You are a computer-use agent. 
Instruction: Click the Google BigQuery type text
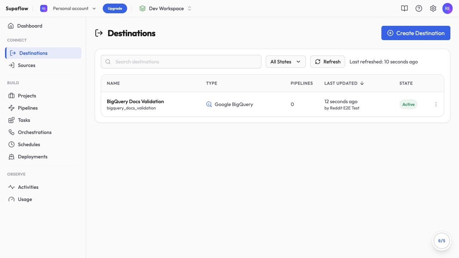click(234, 104)
